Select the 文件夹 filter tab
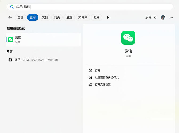This screenshot has height=133, width=179. tap(83, 17)
